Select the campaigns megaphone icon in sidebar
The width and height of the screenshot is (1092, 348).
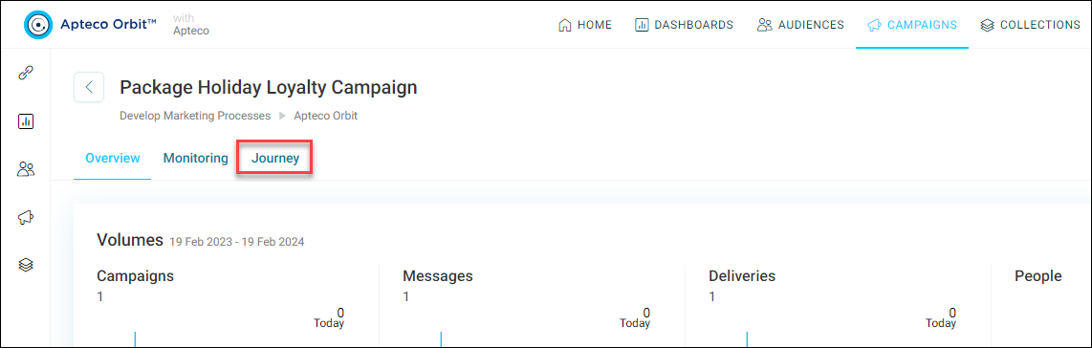[26, 217]
